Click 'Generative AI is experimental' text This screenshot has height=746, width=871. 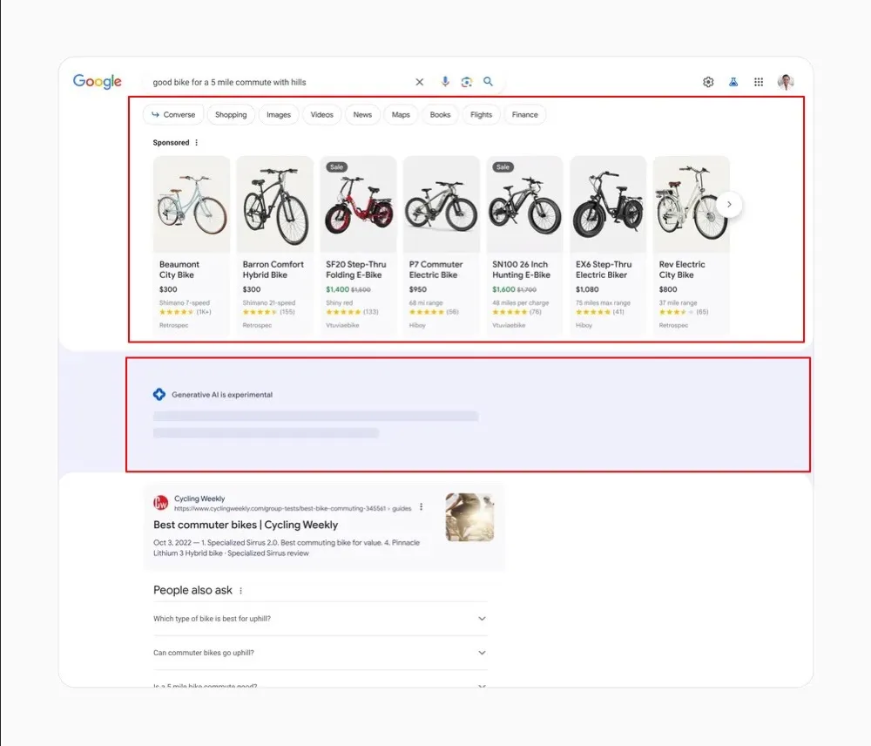click(x=221, y=395)
